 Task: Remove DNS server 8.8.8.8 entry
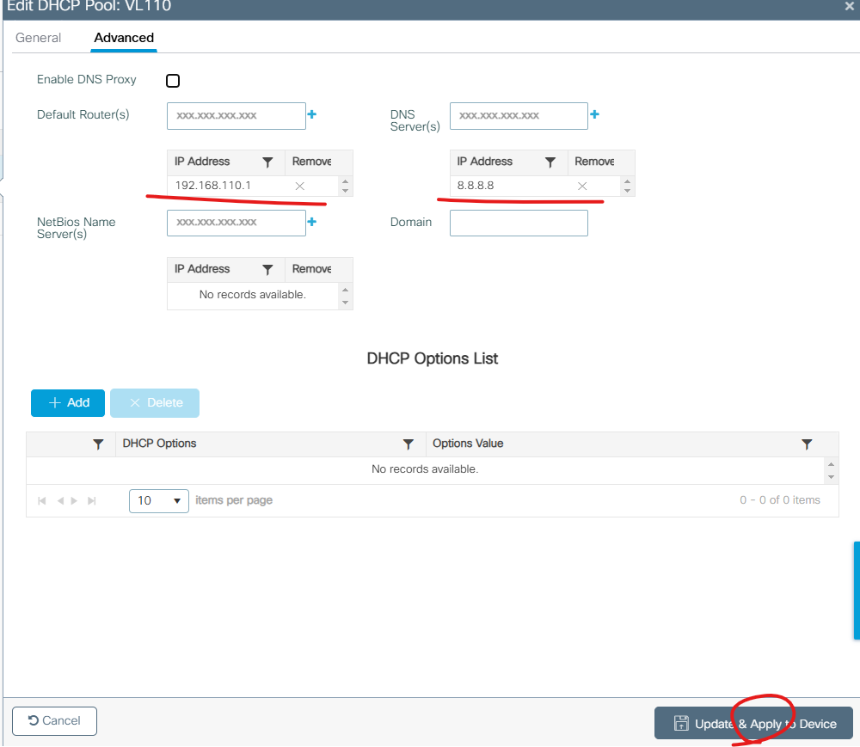click(582, 186)
